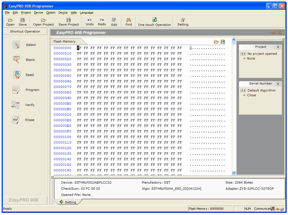Start One touch Operation

pyautogui.click(x=154, y=22)
